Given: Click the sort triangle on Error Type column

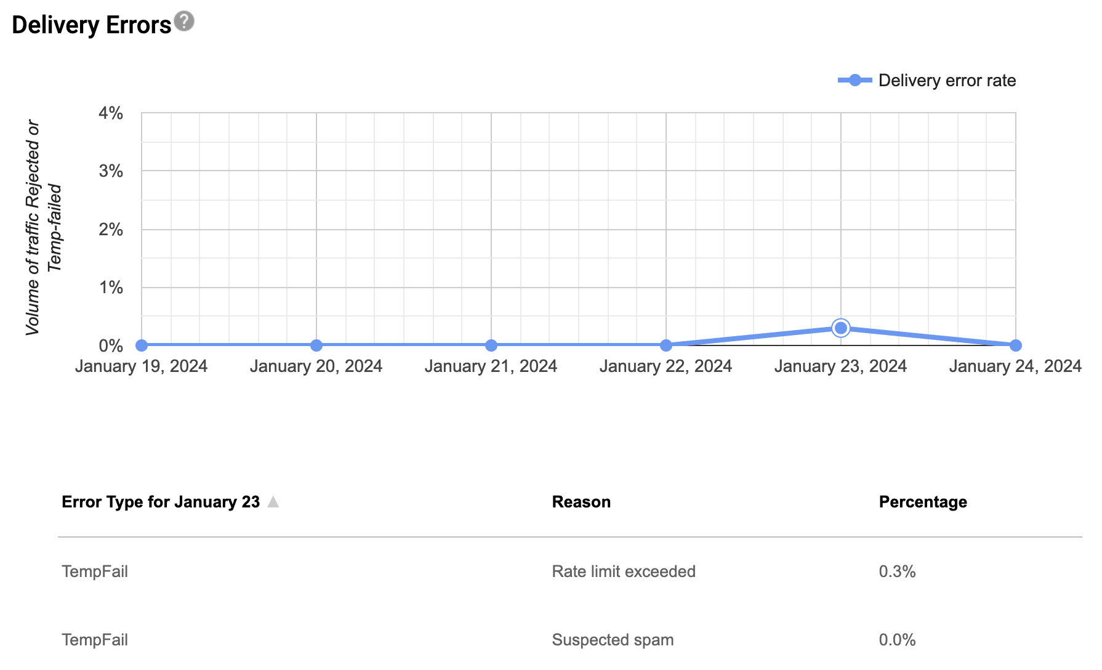Looking at the screenshot, I should point(273,502).
